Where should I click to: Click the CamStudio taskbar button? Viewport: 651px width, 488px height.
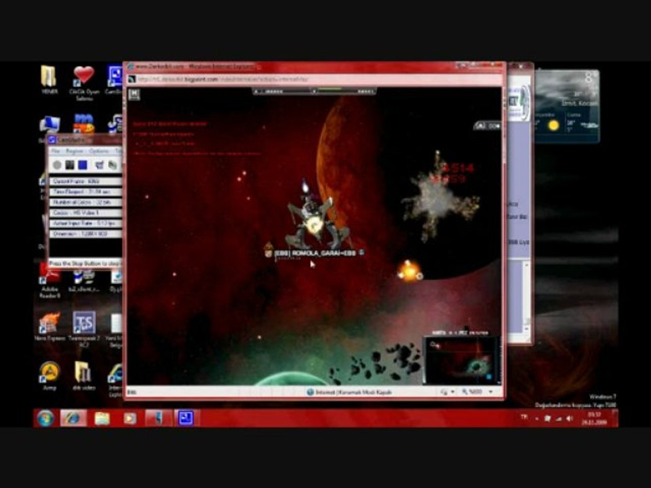186,418
